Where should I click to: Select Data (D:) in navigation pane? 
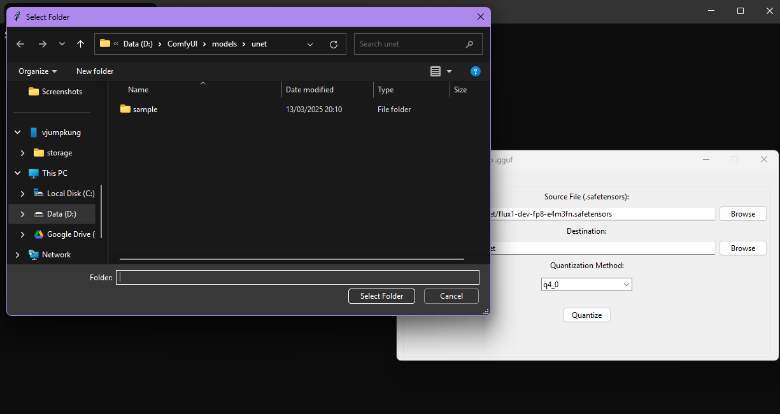click(61, 214)
